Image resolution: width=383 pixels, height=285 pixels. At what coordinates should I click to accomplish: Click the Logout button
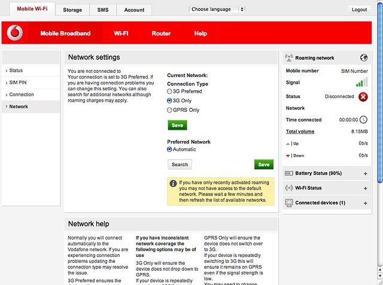359,10
